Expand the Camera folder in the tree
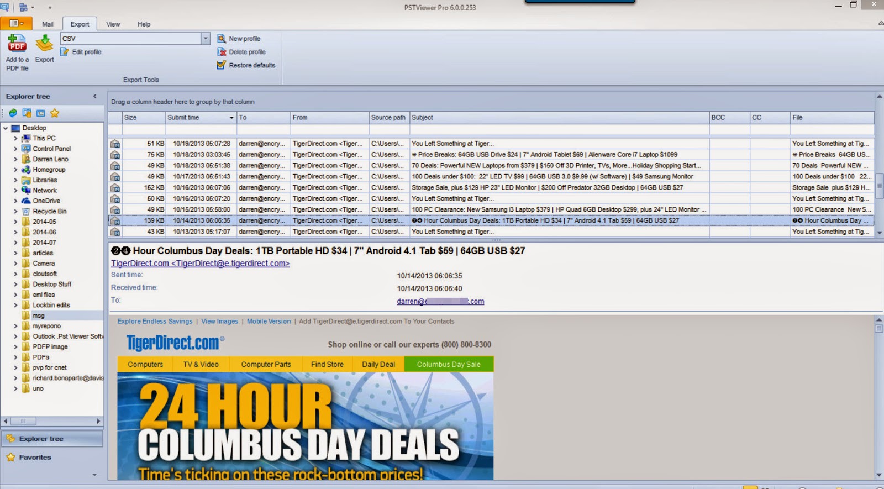Image resolution: width=884 pixels, height=489 pixels. coord(15,264)
